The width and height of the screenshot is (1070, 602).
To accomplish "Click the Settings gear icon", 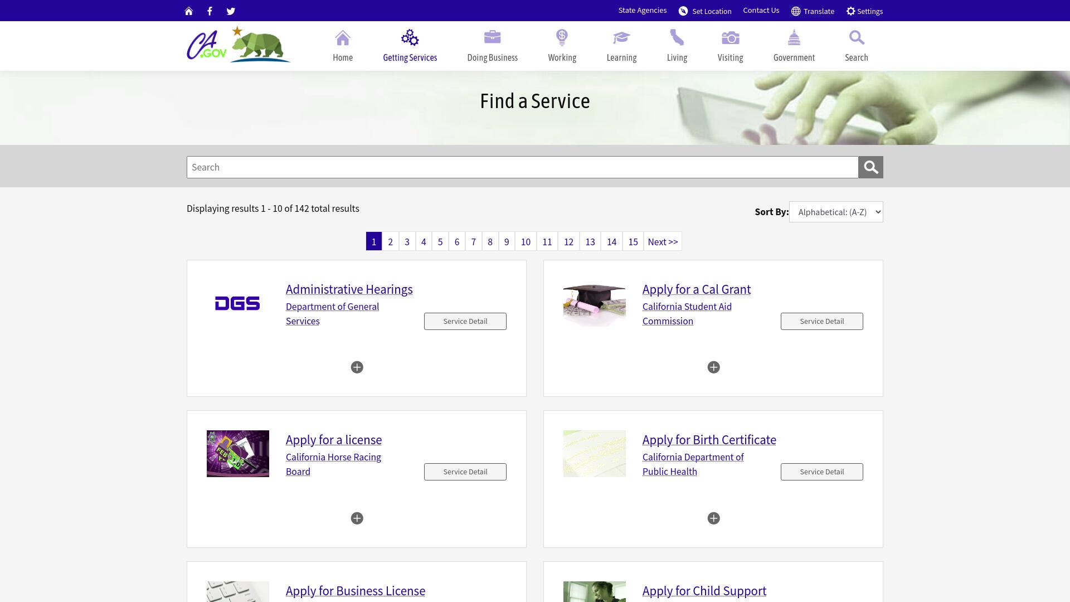I will [x=850, y=11].
